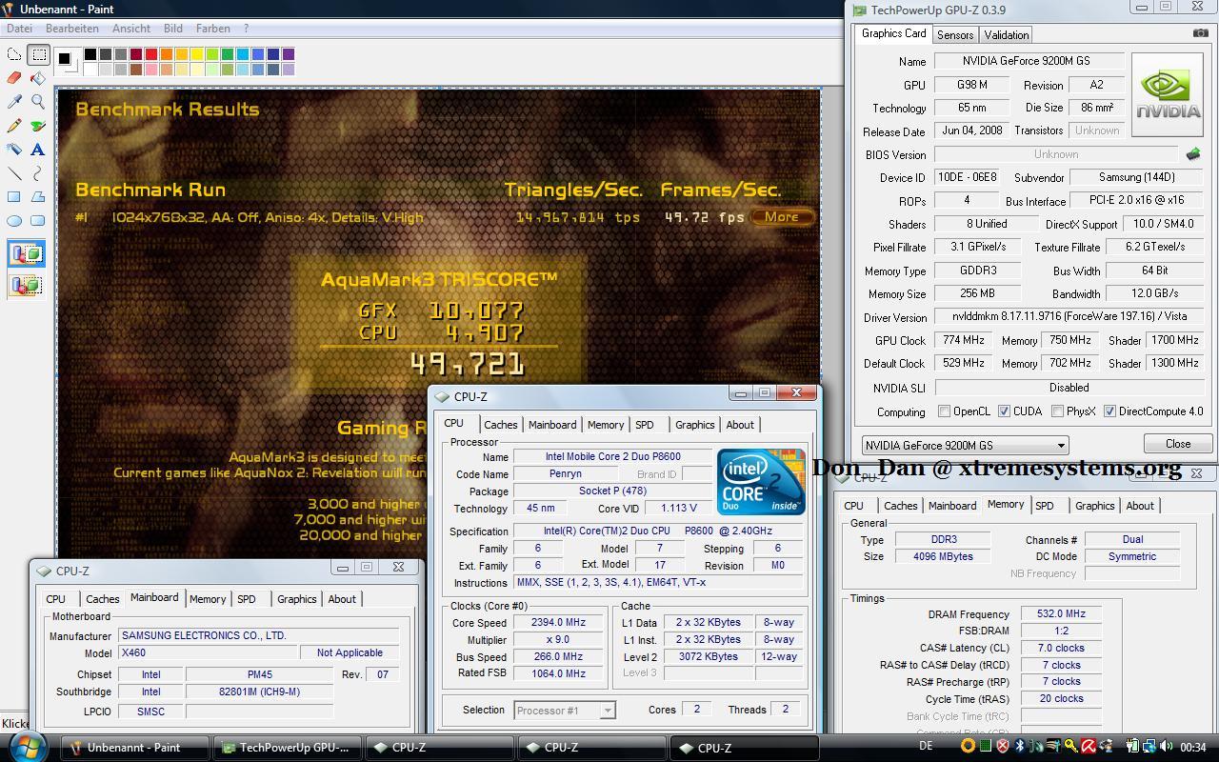Activate the Magnifier tool in Paint
1219x762 pixels.
click(x=38, y=102)
